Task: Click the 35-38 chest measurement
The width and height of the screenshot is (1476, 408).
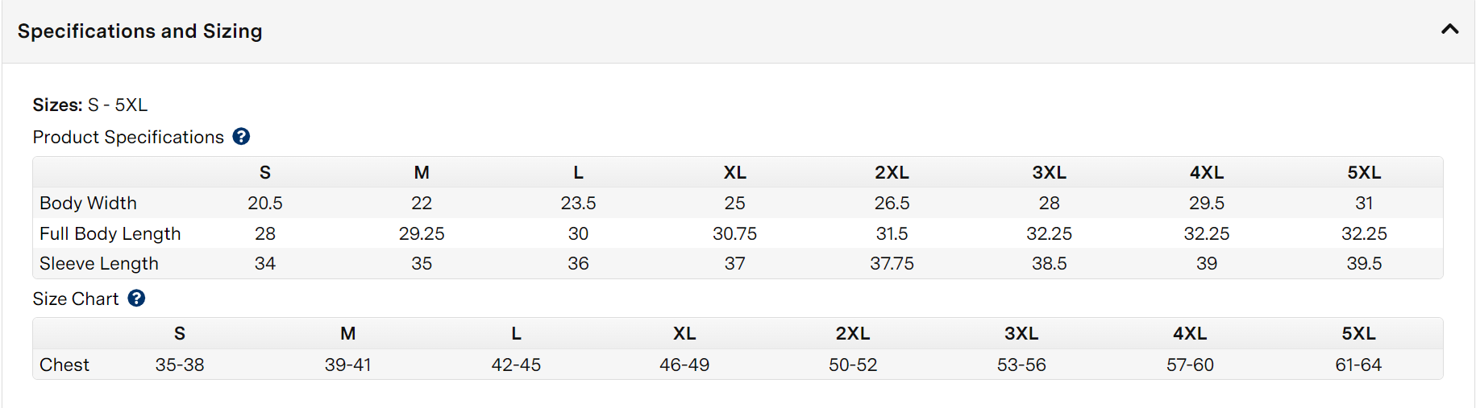Action: click(180, 365)
